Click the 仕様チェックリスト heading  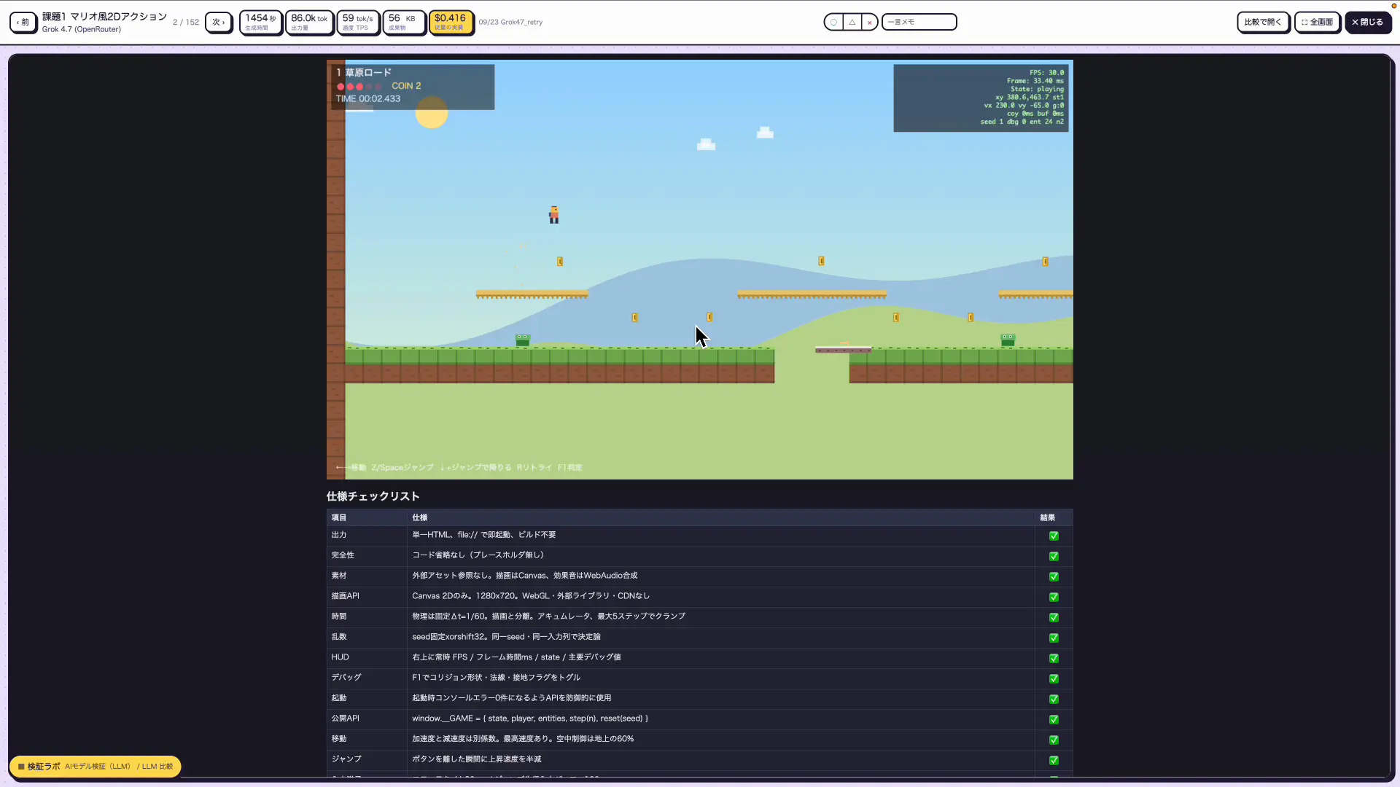373,496
